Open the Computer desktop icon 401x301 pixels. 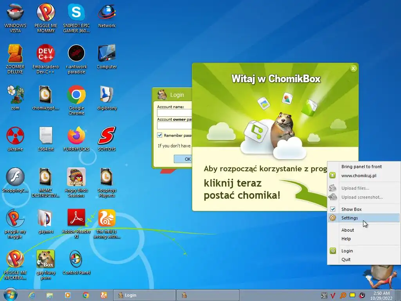[107, 56]
